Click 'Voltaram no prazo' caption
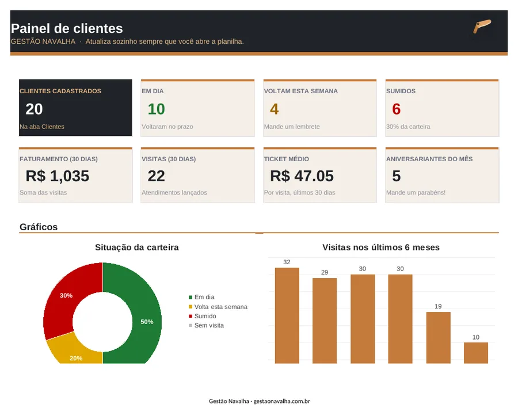Viewport: 518px width, 415px height. (x=167, y=127)
